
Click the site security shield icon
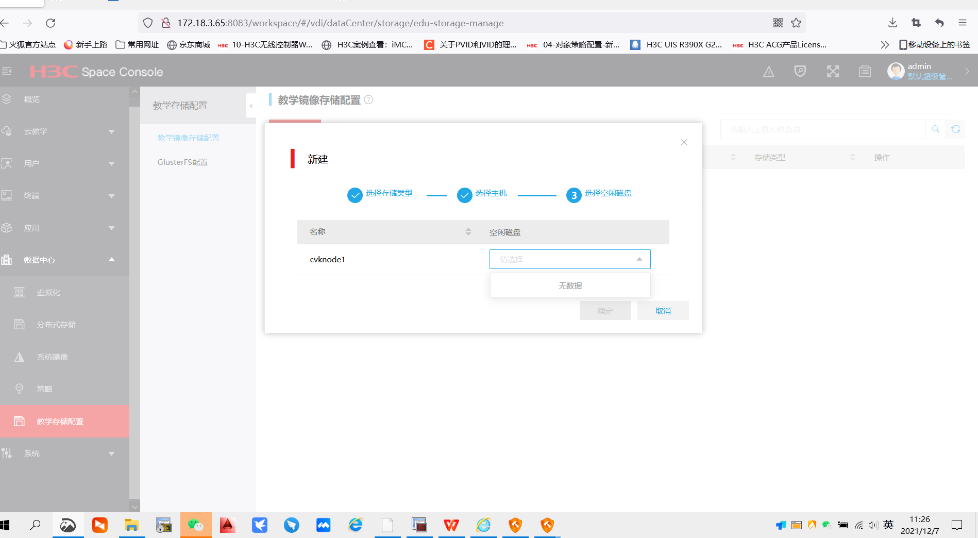tap(148, 23)
